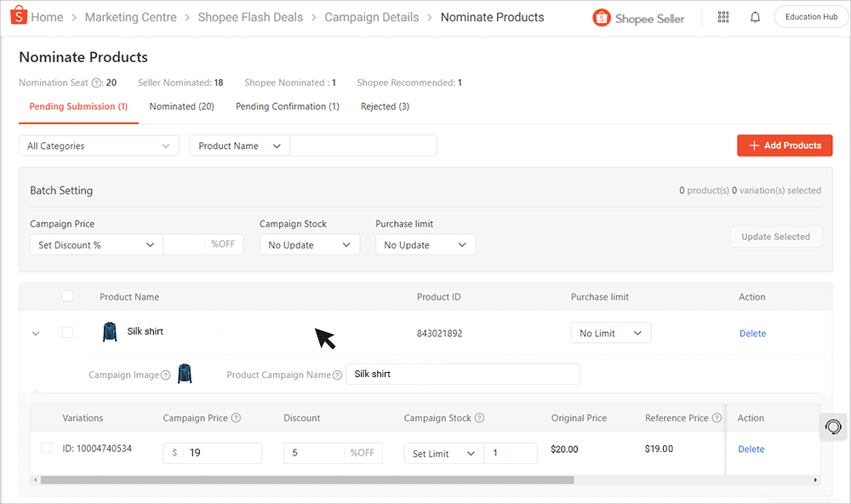Select the checkbox for variation ID 10004740534

coord(46,447)
